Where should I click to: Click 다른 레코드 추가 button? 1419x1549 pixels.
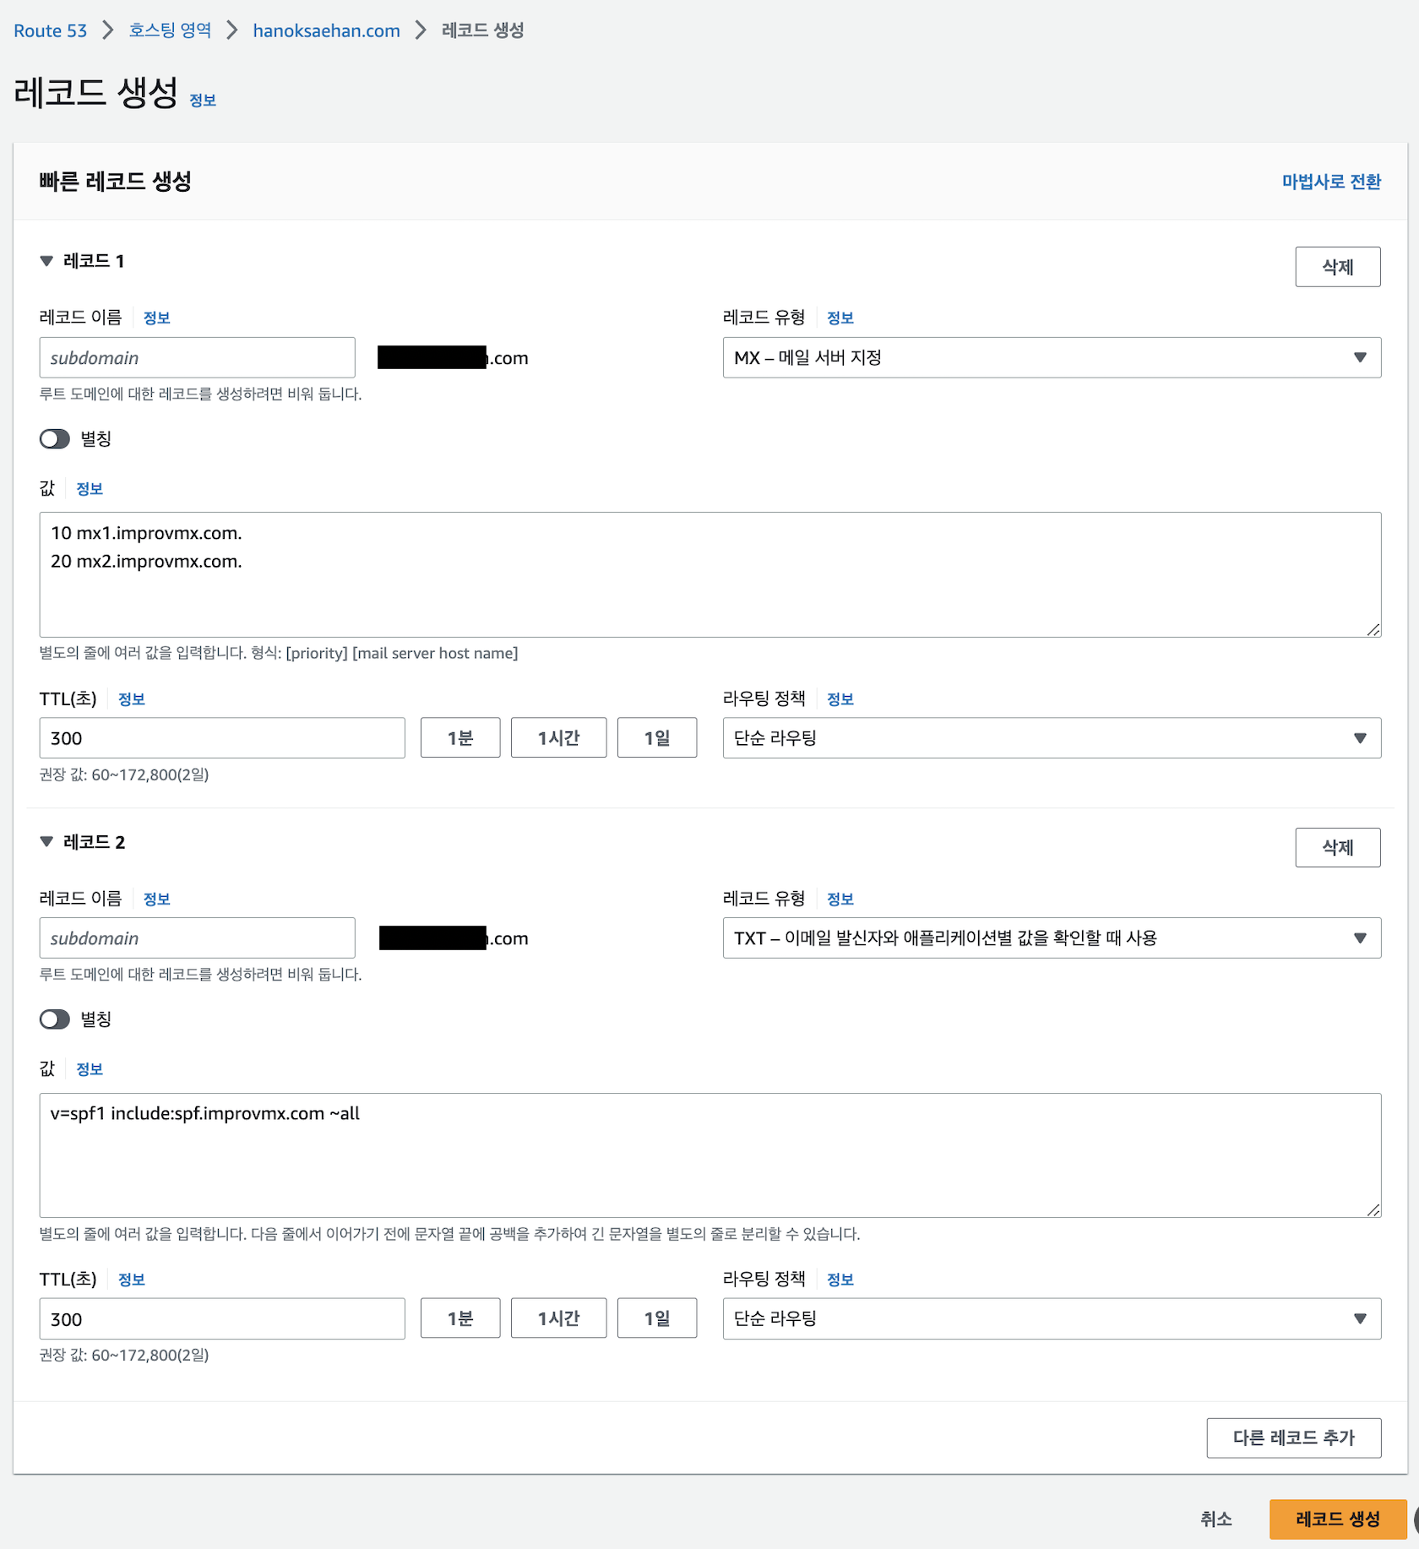click(x=1293, y=1438)
